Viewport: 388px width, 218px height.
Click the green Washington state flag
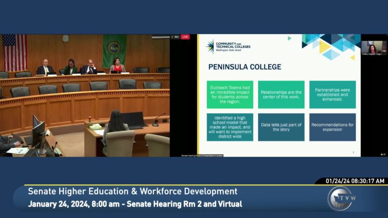[114, 51]
